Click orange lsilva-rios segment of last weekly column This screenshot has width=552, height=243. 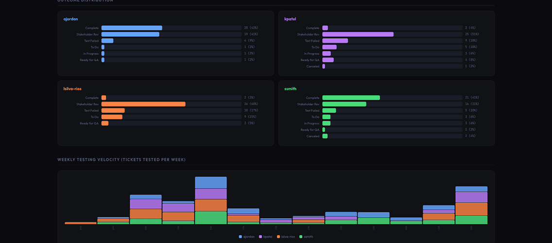click(x=471, y=209)
